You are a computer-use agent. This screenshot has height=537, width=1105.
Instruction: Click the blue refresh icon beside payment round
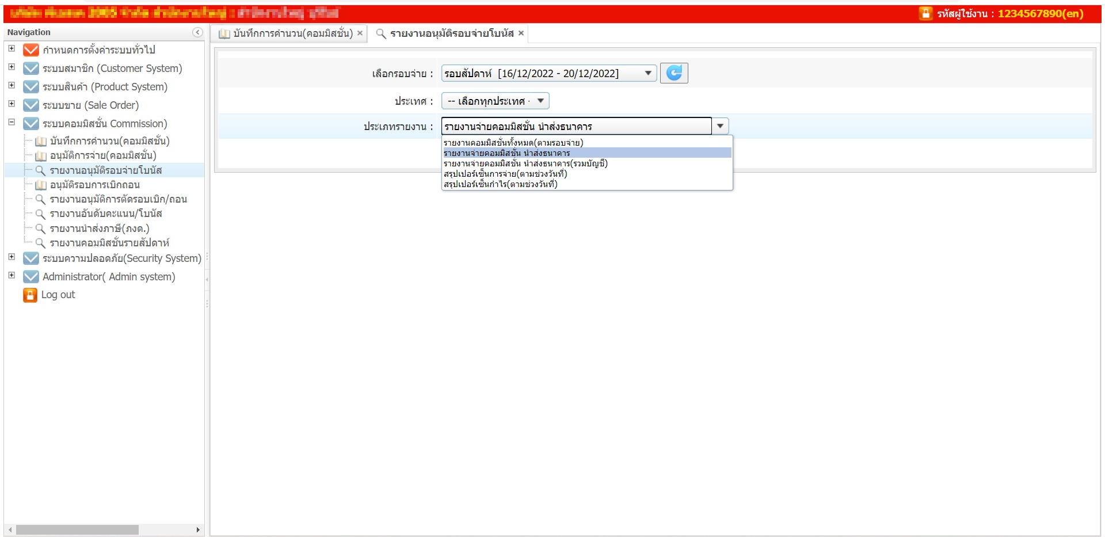click(673, 73)
